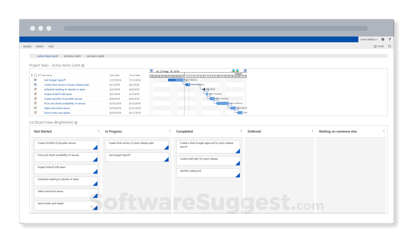Click the help question mark icon

(x=390, y=40)
